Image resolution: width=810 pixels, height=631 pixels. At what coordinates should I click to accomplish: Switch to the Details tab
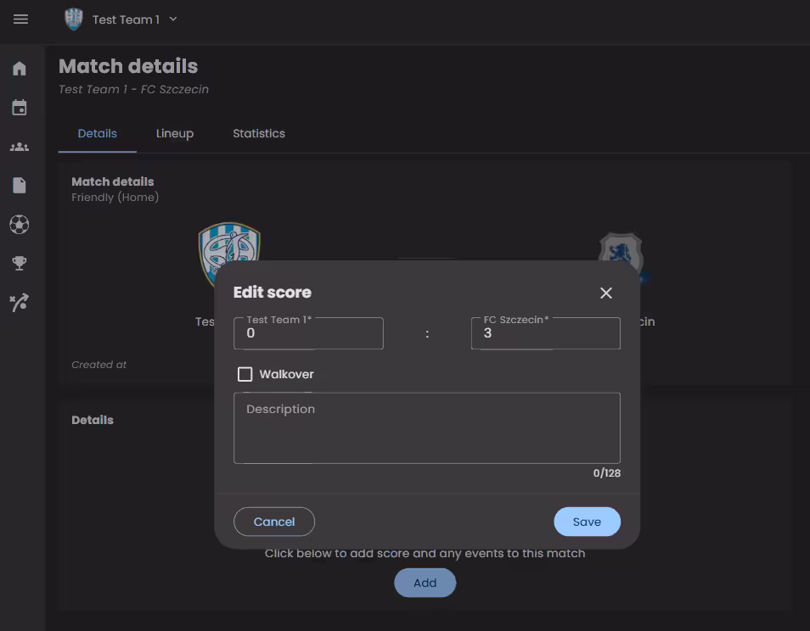pyautogui.click(x=97, y=133)
